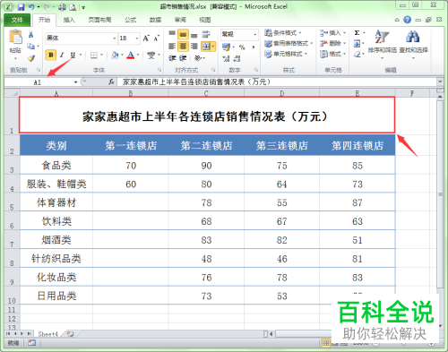Image resolution: width=448 pixels, height=352 pixels.
Task: Click the Delete cells (删除) button
Action: pos(332,44)
